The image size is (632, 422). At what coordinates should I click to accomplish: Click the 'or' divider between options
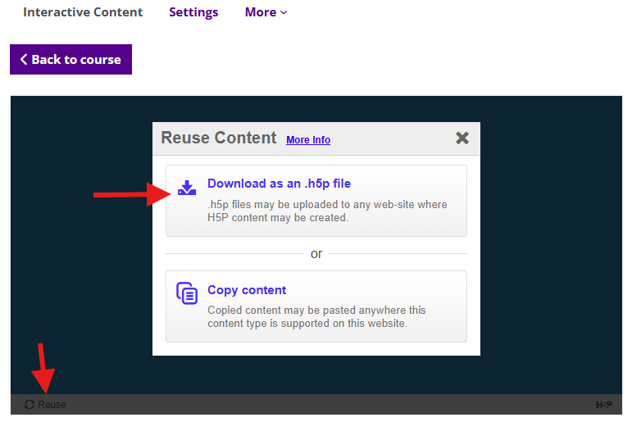pos(316,254)
